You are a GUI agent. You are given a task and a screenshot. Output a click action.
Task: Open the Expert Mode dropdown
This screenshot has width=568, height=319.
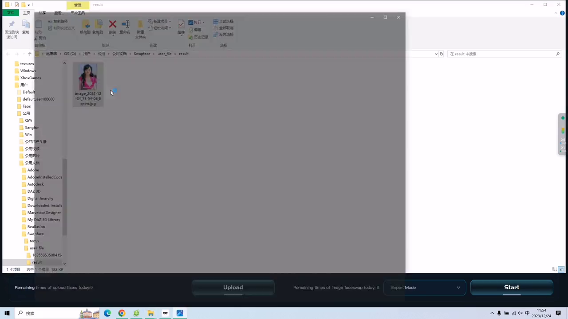[x=425, y=288]
